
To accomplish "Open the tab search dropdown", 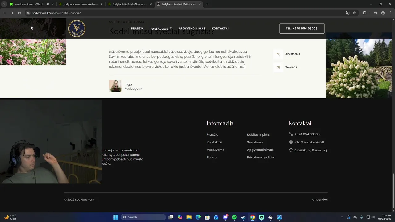I will [x=4, y=4].
